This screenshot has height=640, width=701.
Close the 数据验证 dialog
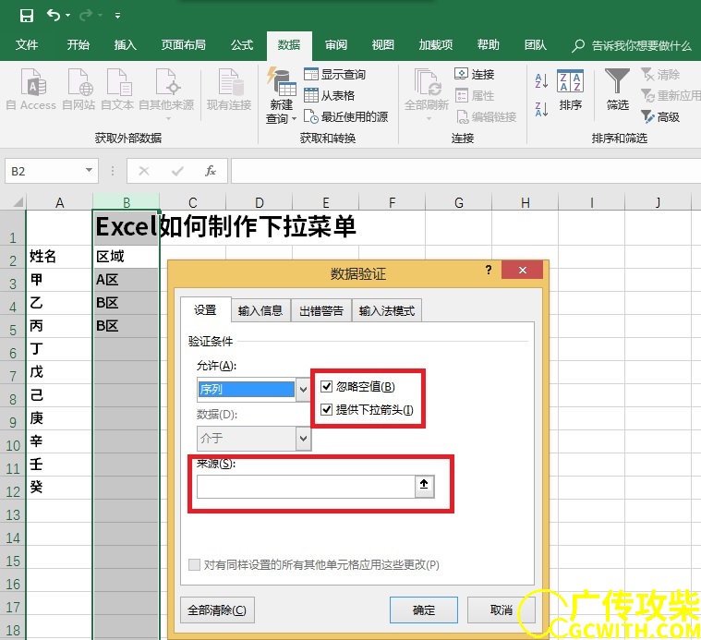522,270
